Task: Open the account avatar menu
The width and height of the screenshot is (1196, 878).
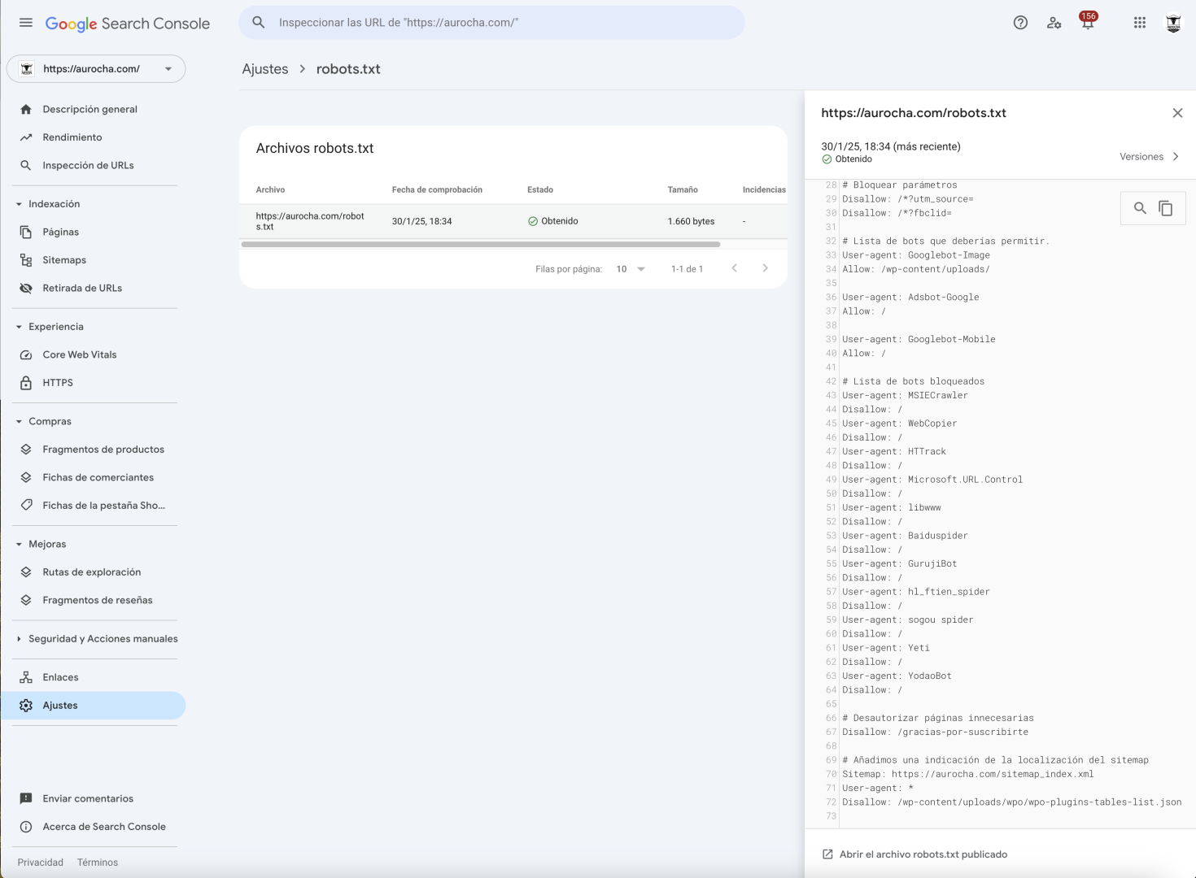Action: 1173,23
